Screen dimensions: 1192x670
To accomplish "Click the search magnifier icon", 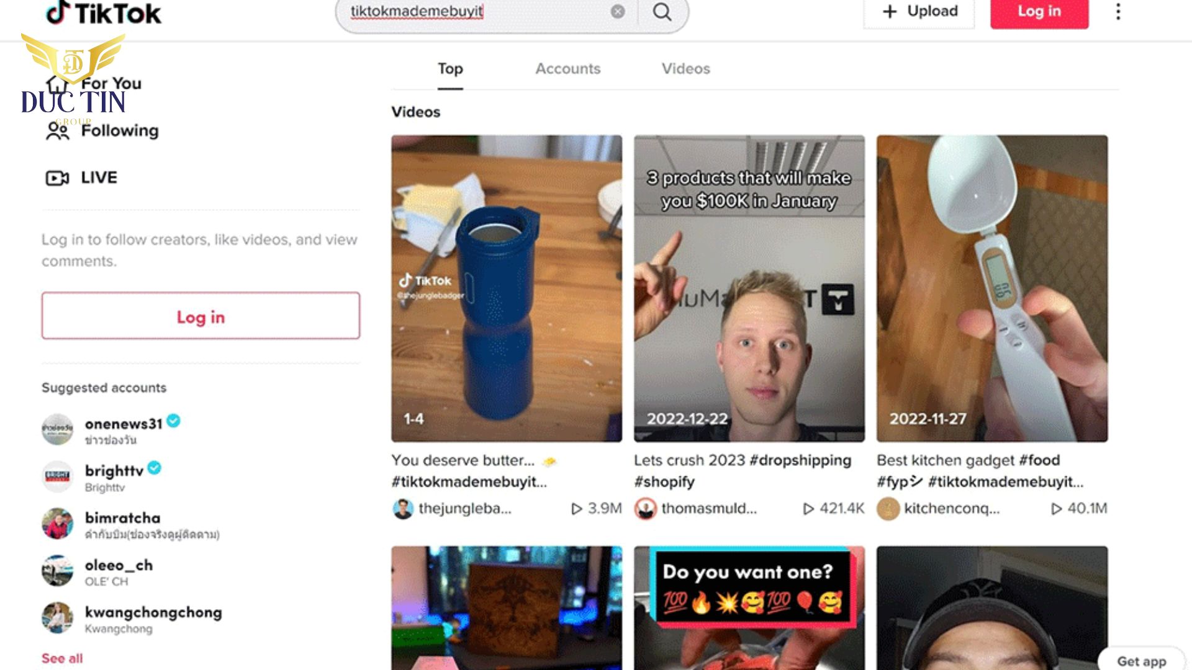I will (x=662, y=11).
